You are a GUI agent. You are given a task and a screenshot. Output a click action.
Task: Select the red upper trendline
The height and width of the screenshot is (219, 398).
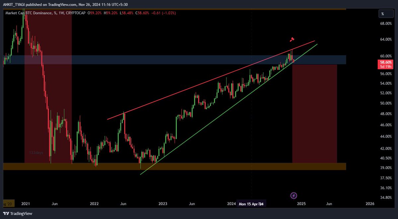(211, 81)
